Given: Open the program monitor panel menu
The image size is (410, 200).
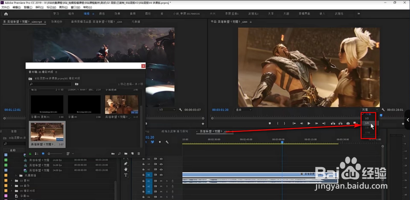Looking at the screenshot, I should coord(251,22).
